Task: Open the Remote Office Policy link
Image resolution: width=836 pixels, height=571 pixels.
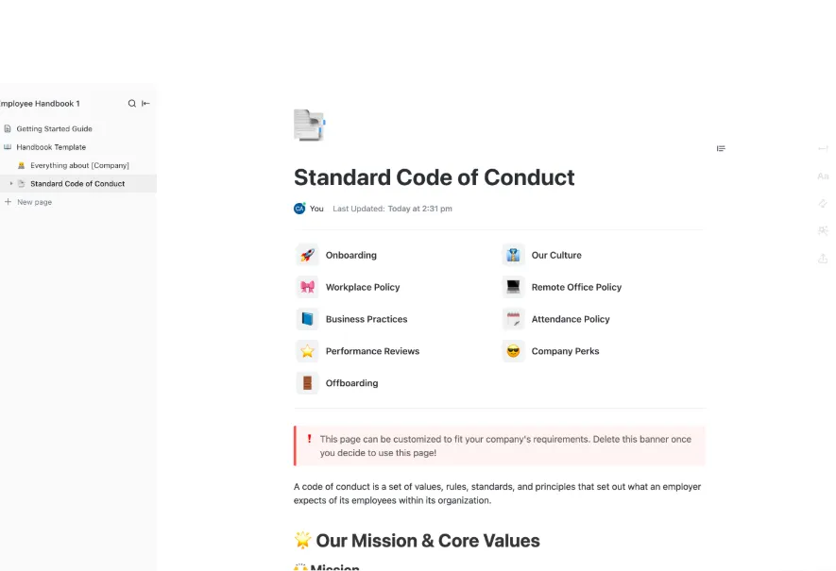Action: click(576, 287)
